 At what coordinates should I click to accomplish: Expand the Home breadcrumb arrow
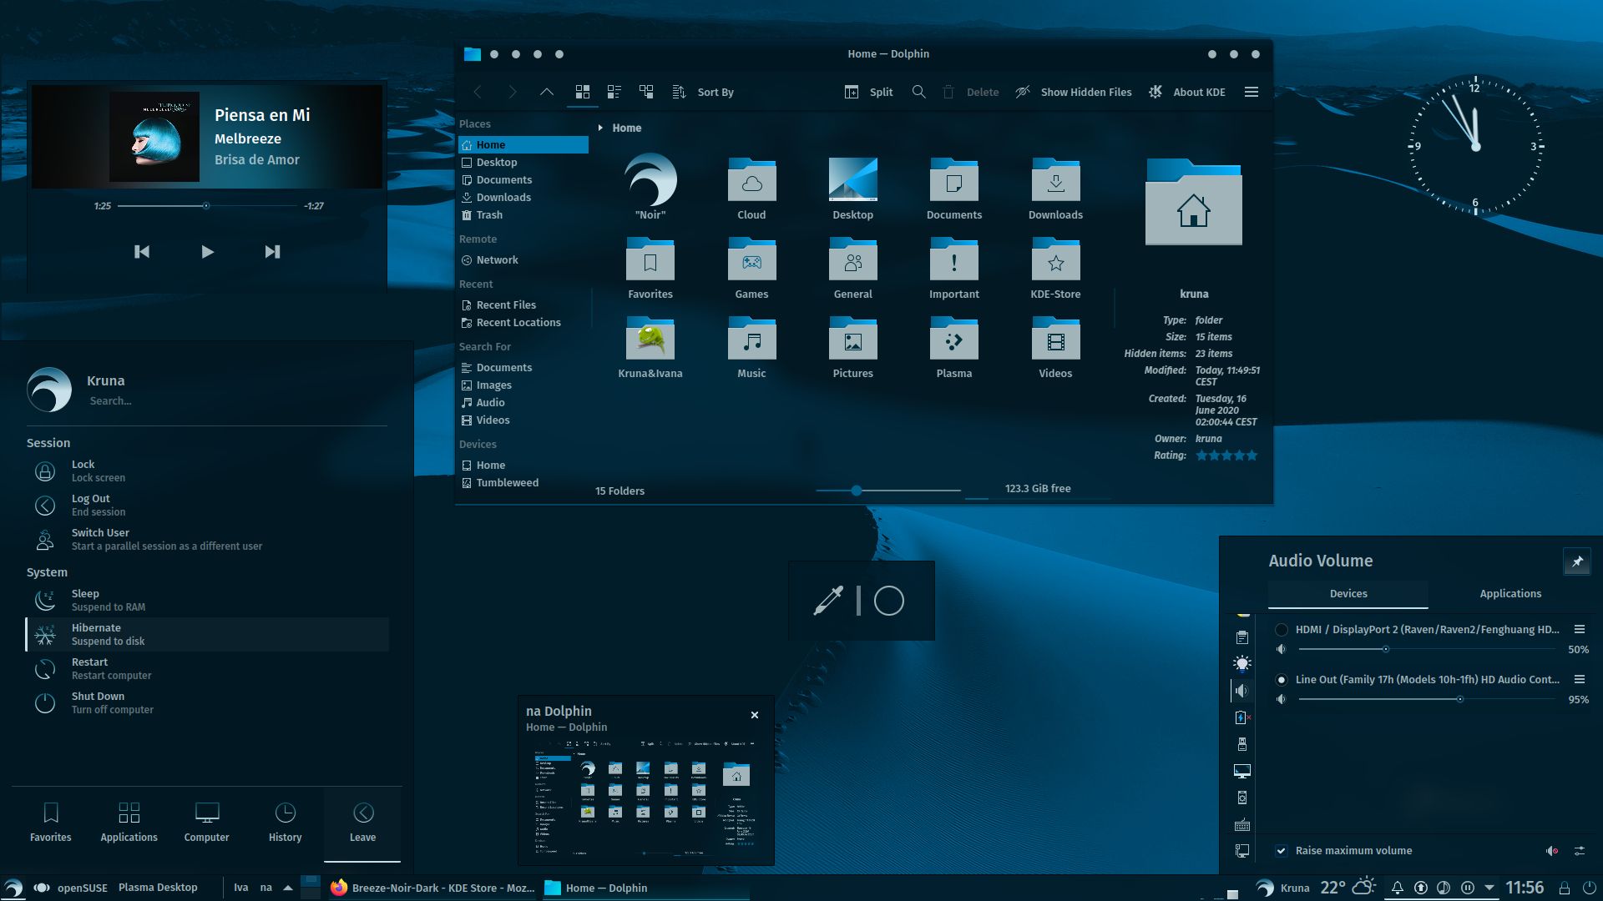click(x=599, y=128)
